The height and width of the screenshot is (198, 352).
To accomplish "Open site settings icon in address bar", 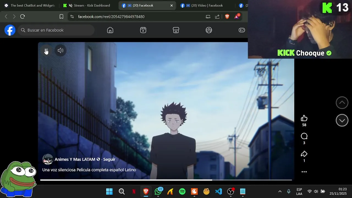I will (72, 17).
